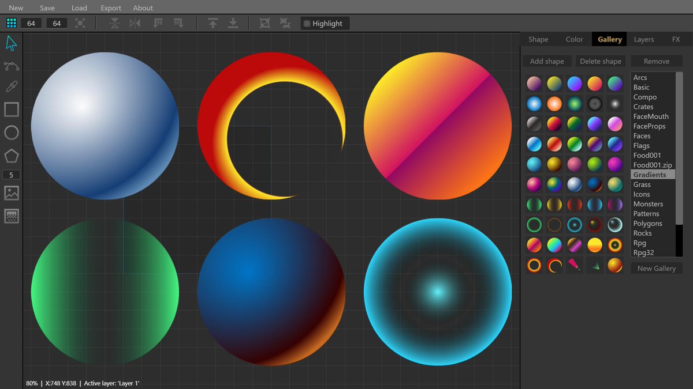This screenshot has height=389, width=693.
Task: Click the New Gallery button
Action: 657,268
